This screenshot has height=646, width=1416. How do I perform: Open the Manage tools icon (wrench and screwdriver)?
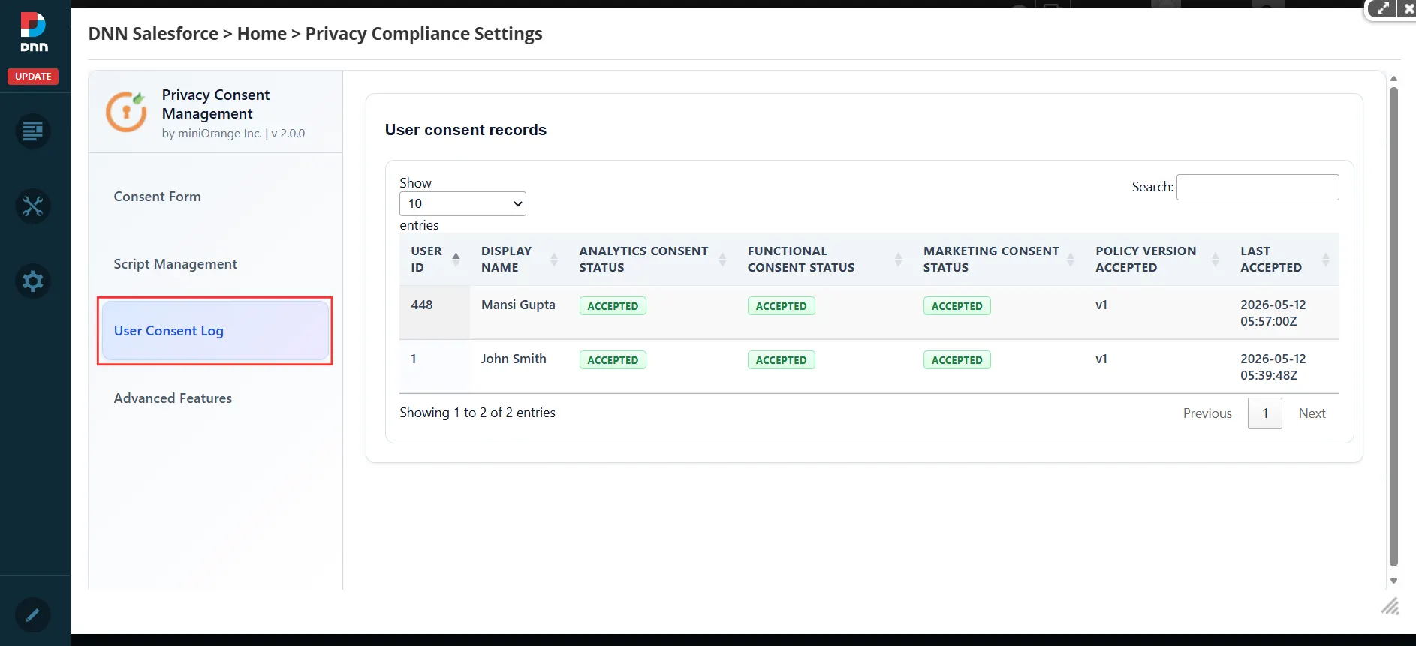33,206
